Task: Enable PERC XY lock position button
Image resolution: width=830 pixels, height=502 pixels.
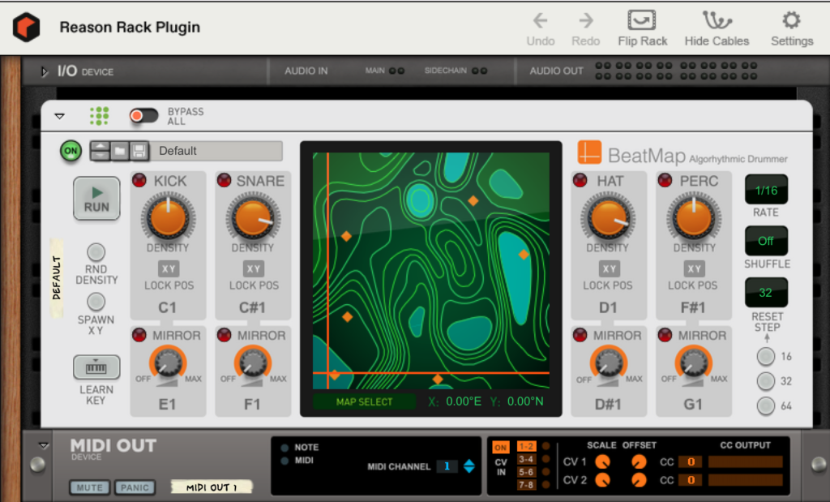Action: click(694, 269)
